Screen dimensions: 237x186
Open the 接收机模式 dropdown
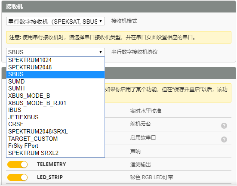pyautogui.click(x=55, y=21)
